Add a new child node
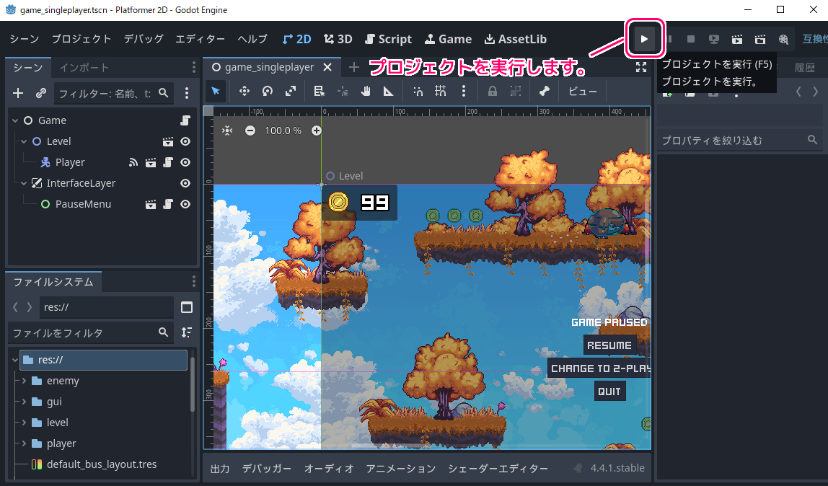This screenshot has width=828, height=486. (18, 94)
